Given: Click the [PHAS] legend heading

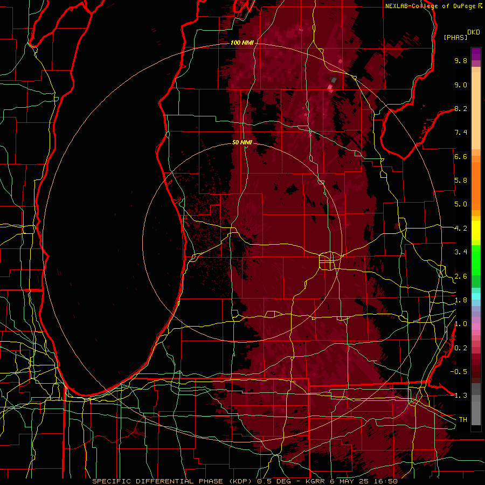Looking at the screenshot, I should tap(455, 37).
